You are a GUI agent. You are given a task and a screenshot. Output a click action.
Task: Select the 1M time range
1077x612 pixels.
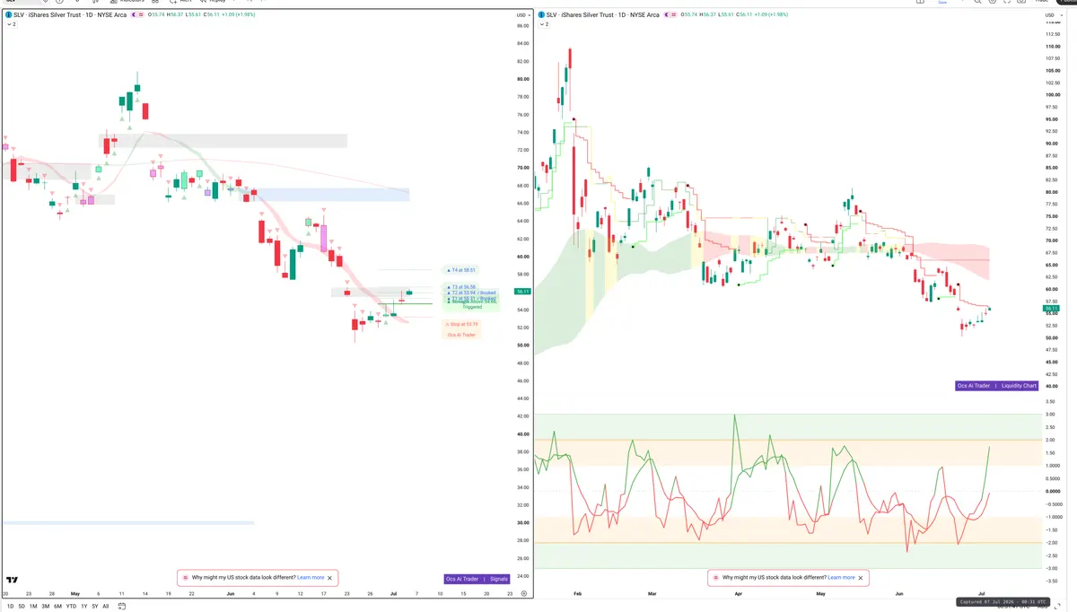point(33,607)
